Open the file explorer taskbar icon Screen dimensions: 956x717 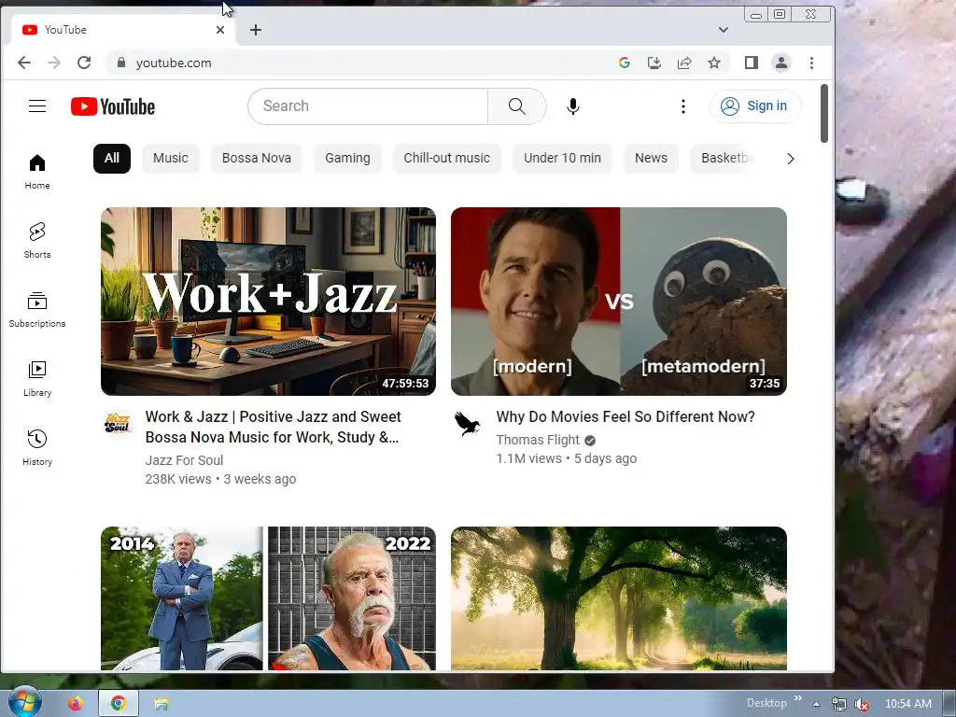pos(161,704)
